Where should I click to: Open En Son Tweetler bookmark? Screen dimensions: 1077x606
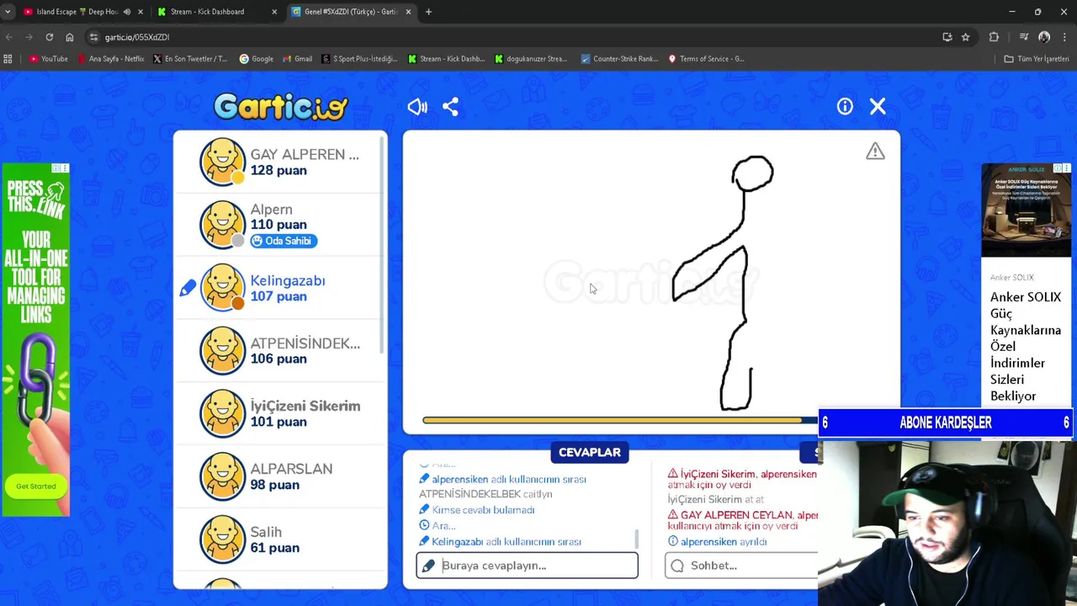(x=190, y=59)
